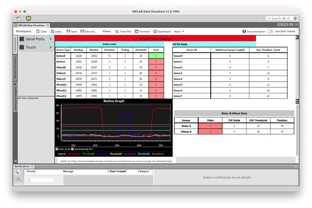Viewport: 312px width, 208px height.
Task: Click the Position column header
Action: (282, 120)
